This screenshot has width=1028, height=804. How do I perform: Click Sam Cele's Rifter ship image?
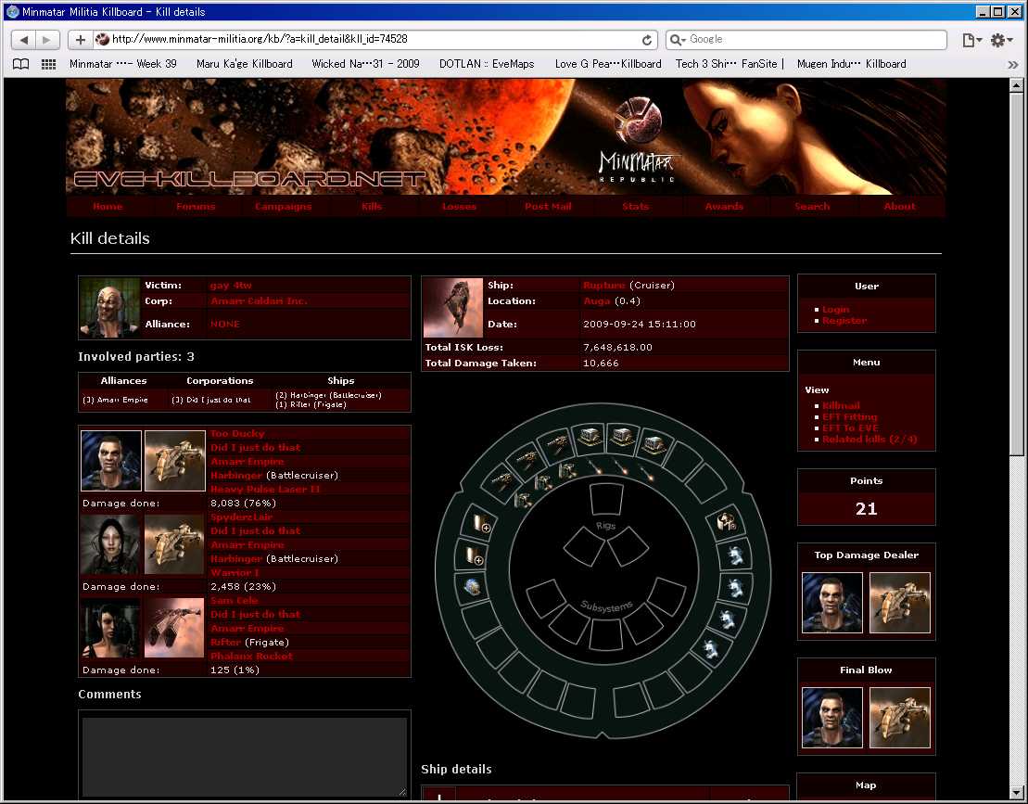[x=174, y=628]
